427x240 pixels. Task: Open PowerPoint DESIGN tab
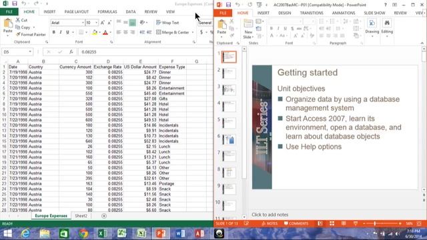click(x=285, y=13)
